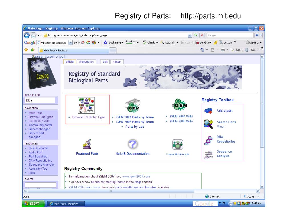Click the Google Toolbar search field

tap(54, 43)
